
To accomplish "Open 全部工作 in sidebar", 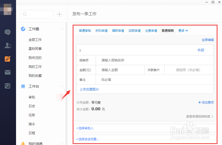I will pyautogui.click(x=35, y=40).
